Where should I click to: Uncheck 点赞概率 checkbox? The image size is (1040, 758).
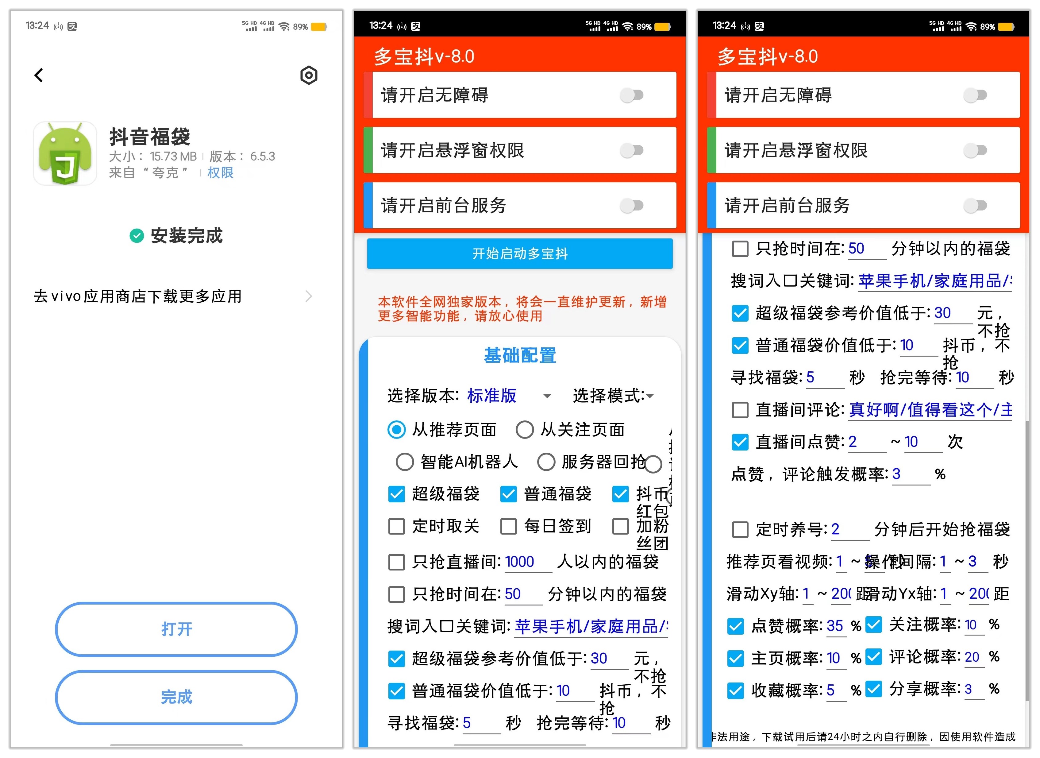736,626
